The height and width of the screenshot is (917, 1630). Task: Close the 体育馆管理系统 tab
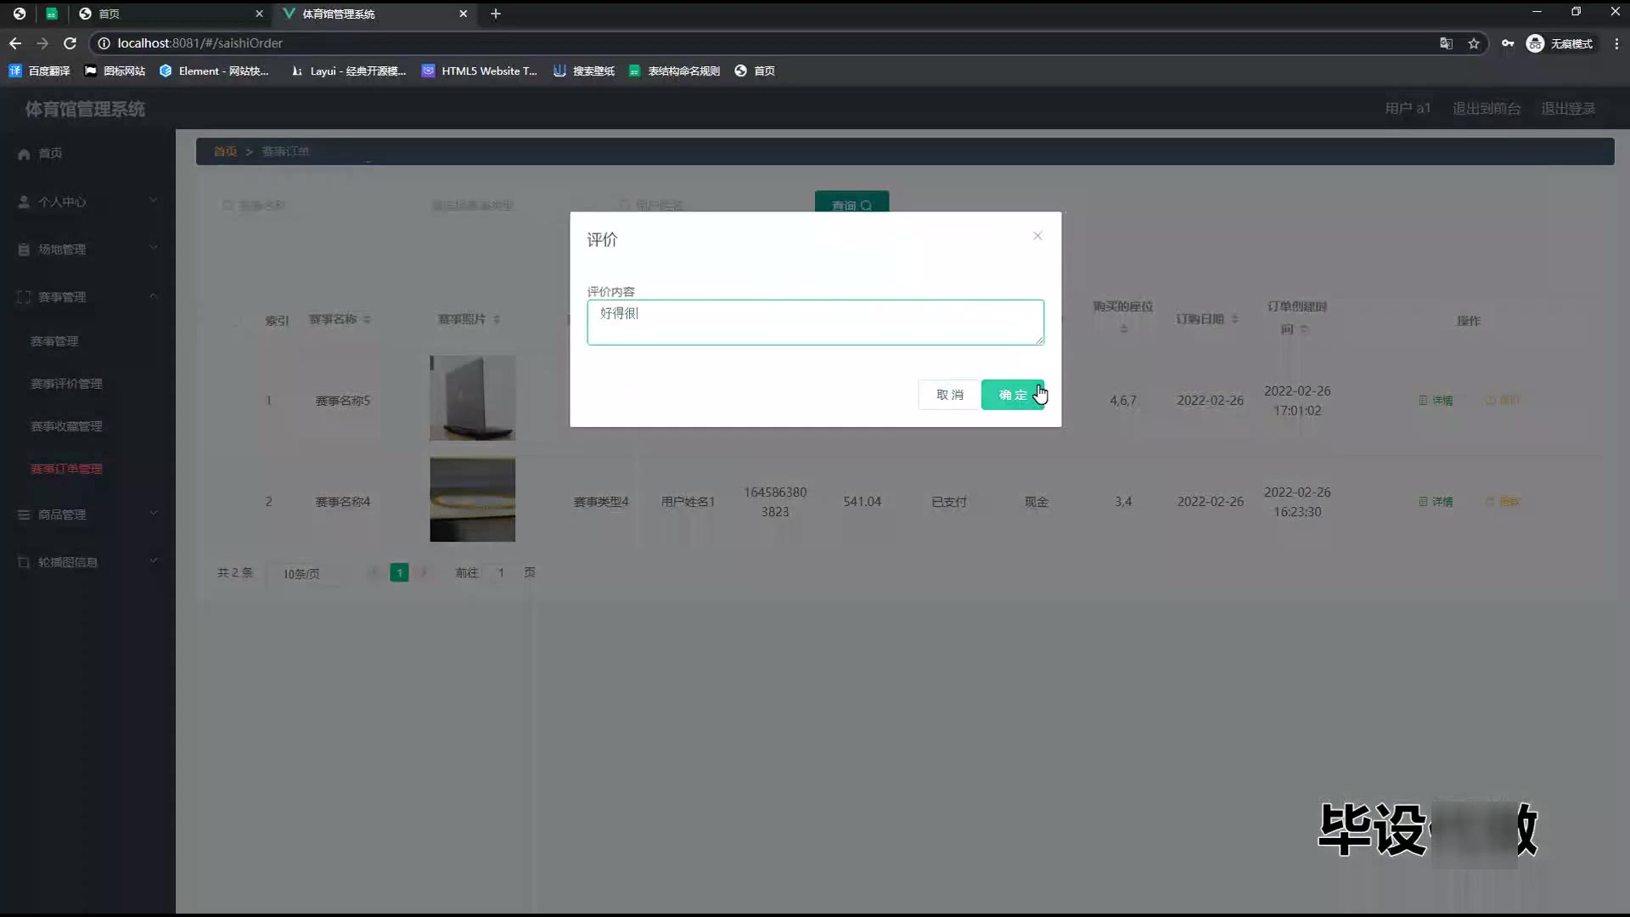(x=464, y=14)
